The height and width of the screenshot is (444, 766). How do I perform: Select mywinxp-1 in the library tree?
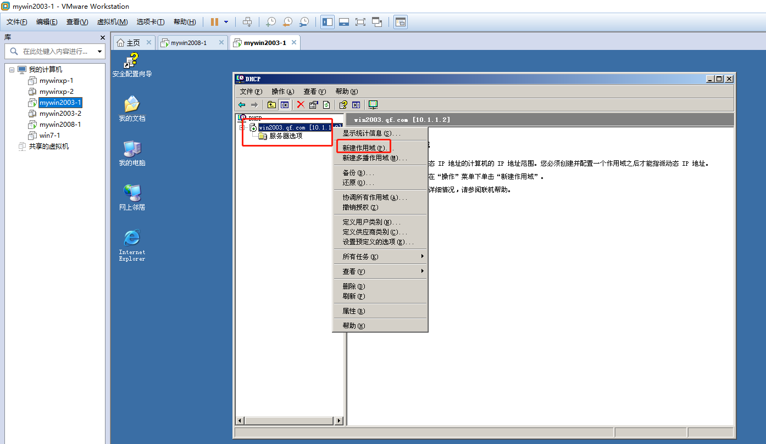tap(56, 81)
